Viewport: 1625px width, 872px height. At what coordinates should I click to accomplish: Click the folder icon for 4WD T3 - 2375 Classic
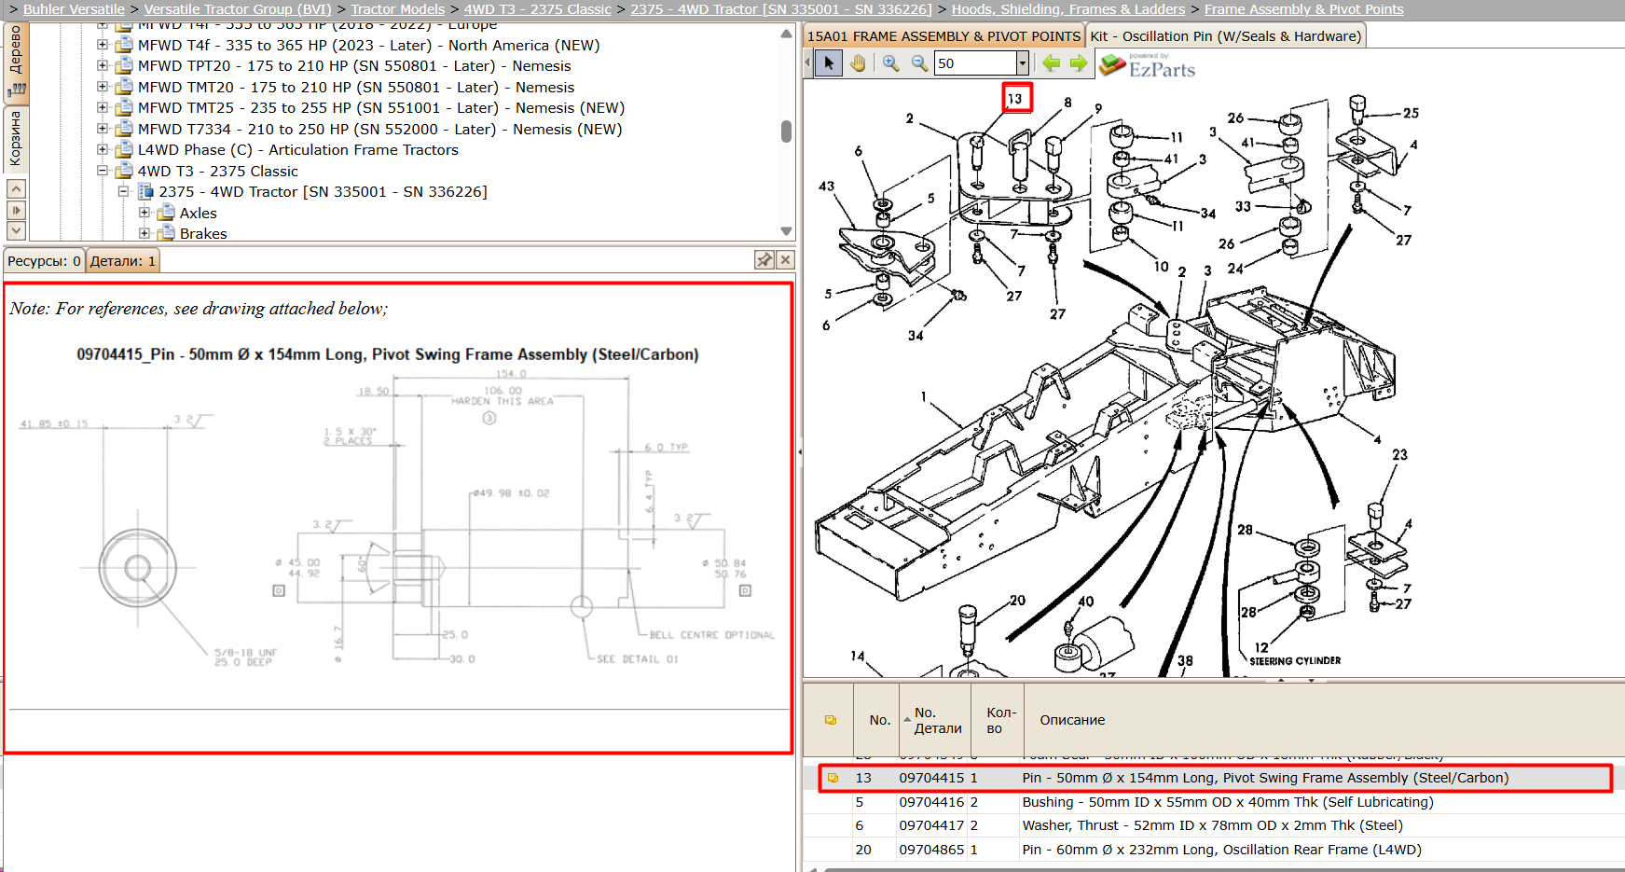point(124,171)
